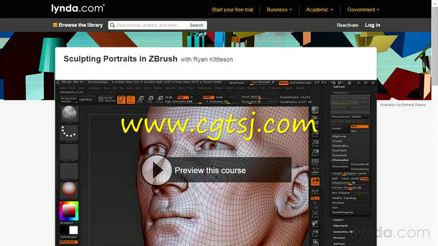Toggle the Menus button in title bar
This screenshot has height=246, width=438.
(x=284, y=83)
